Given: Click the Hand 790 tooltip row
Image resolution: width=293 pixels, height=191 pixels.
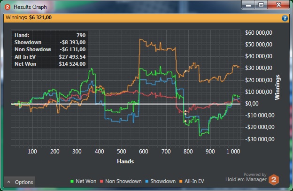Looking at the screenshot, I should click(50, 35).
